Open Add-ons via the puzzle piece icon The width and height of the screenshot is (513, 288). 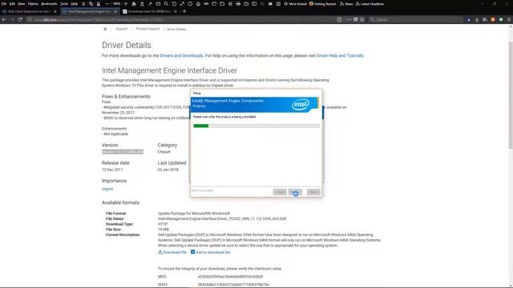pos(134,4)
